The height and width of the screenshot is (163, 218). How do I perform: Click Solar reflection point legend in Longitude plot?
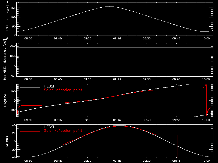click(x=63, y=90)
